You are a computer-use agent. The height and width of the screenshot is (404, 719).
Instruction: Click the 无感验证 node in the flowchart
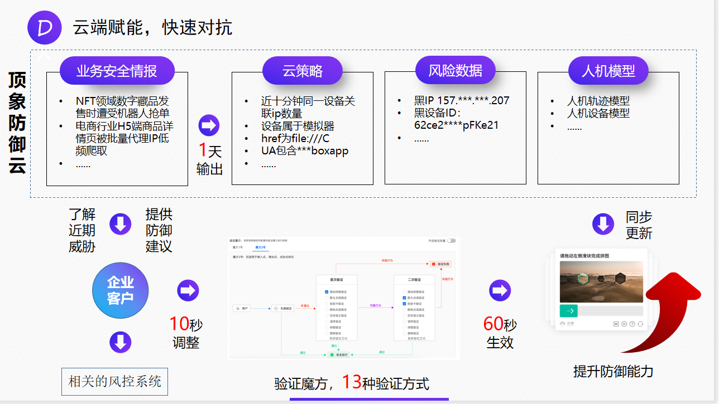click(x=282, y=308)
